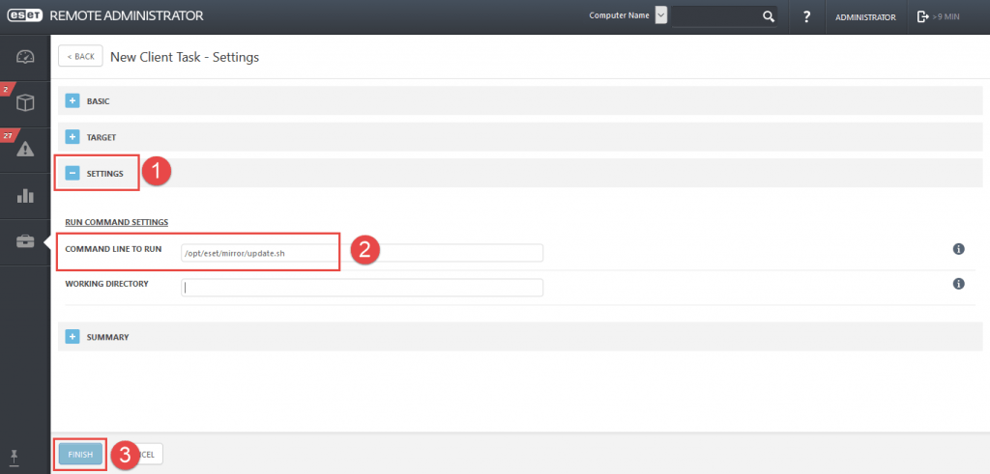Viewport: 990px width, 474px height.
Task: Click the logout icon in header
Action: [x=922, y=16]
